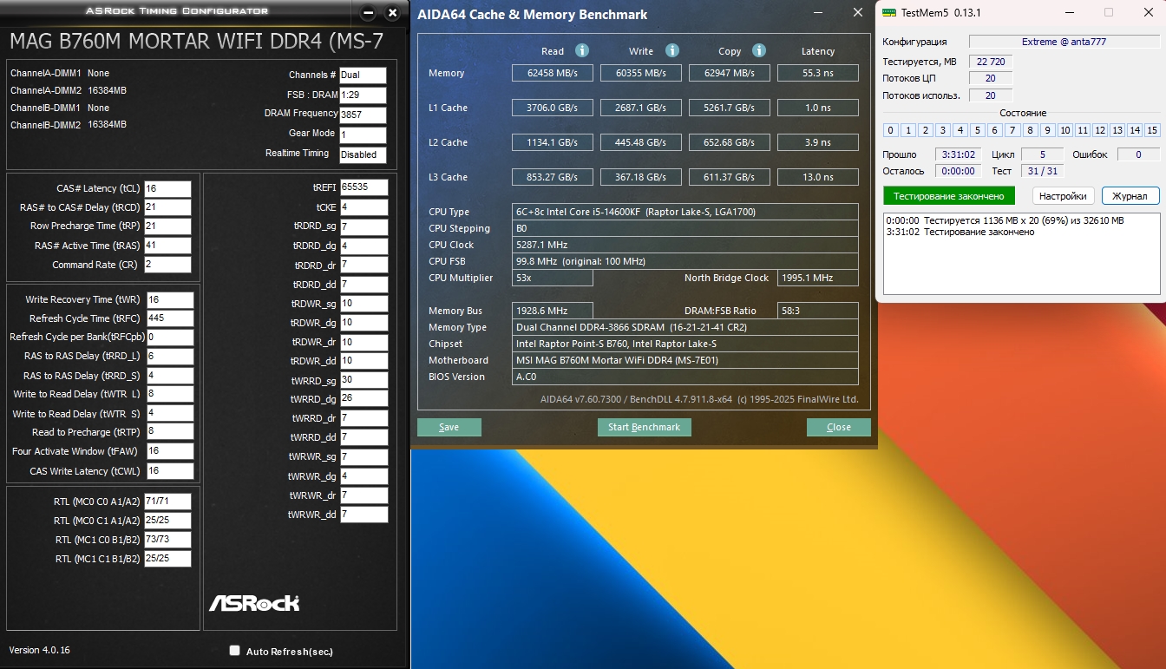Viewport: 1166px width, 669px height.
Task: Click the Memory Type field in AIDA64
Action: (685, 327)
